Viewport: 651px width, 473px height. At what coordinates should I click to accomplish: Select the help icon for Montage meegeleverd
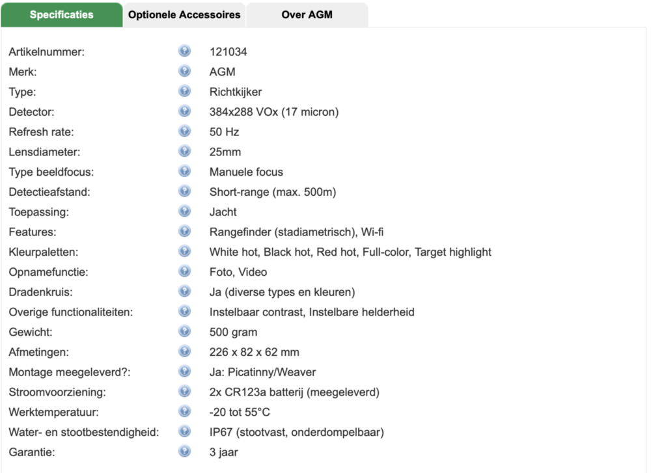coord(184,372)
